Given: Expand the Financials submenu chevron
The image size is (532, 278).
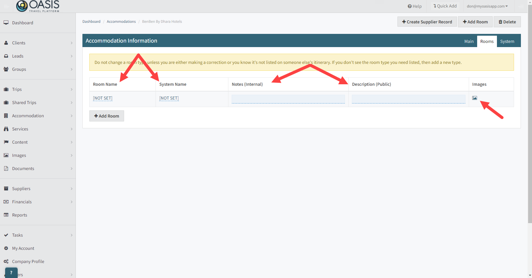Looking at the screenshot, I should 72,202.
